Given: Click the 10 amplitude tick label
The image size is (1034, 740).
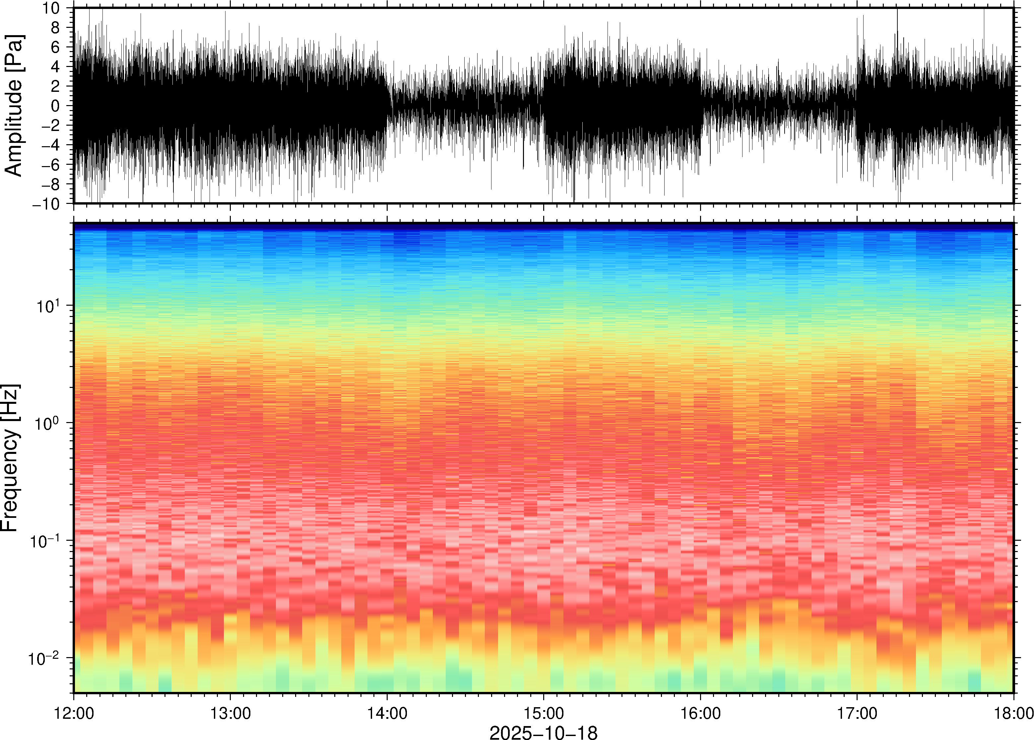Looking at the screenshot, I should [51, 8].
